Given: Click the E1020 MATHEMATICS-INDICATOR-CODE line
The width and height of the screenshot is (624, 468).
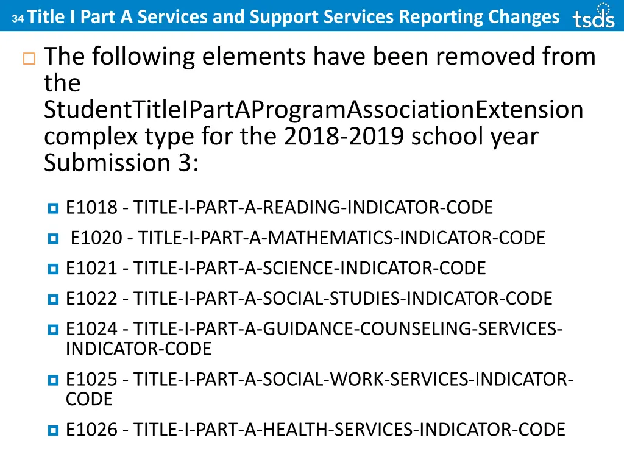Looking at the screenshot, I should [308, 238].
